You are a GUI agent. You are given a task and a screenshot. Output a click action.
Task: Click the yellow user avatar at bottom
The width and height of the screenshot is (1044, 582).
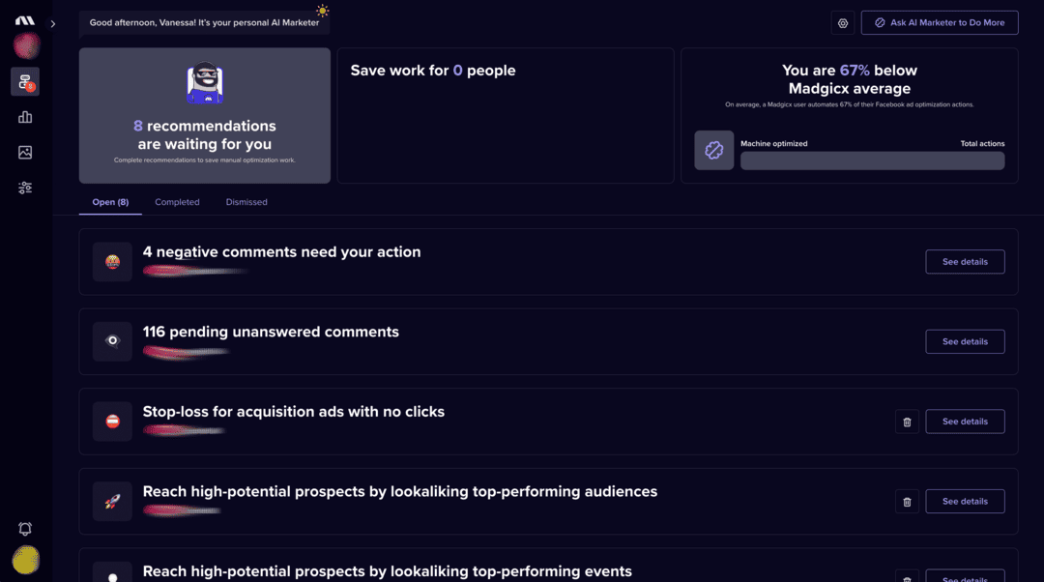click(x=26, y=560)
